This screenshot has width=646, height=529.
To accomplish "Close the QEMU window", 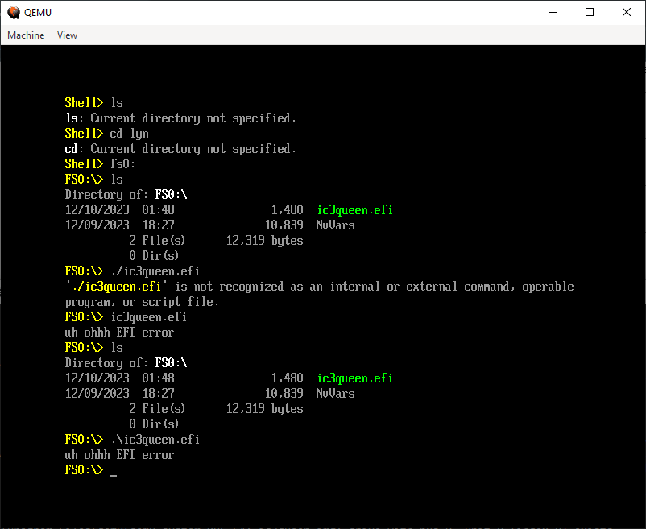I will (x=627, y=12).
